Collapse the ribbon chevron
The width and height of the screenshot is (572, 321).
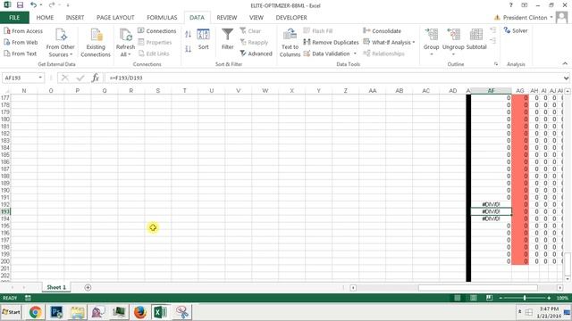coord(565,63)
